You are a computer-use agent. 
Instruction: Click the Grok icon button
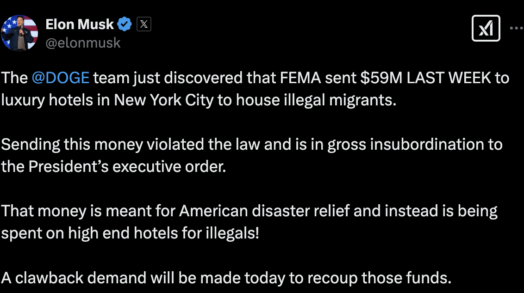coord(486,29)
